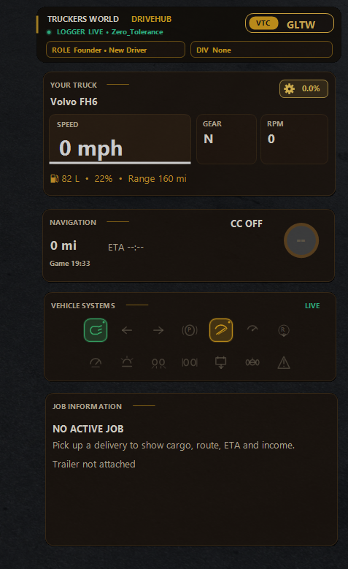
Task: Click the right turn signal arrow
Action: [x=158, y=330]
